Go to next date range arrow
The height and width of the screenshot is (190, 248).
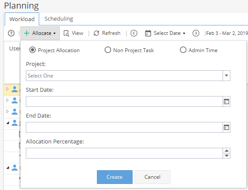(x=196, y=33)
